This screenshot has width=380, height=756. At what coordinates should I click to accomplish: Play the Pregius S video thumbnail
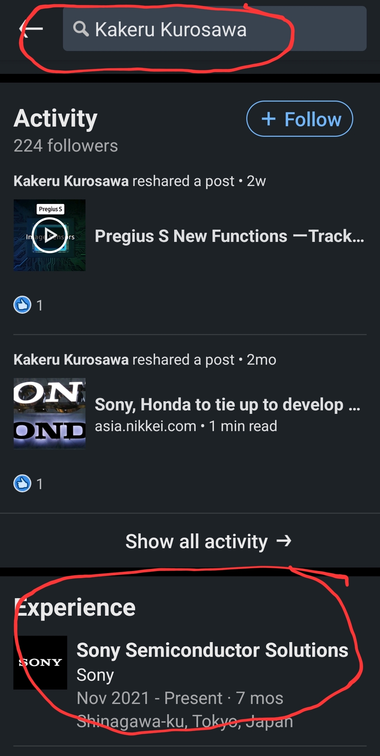49,235
